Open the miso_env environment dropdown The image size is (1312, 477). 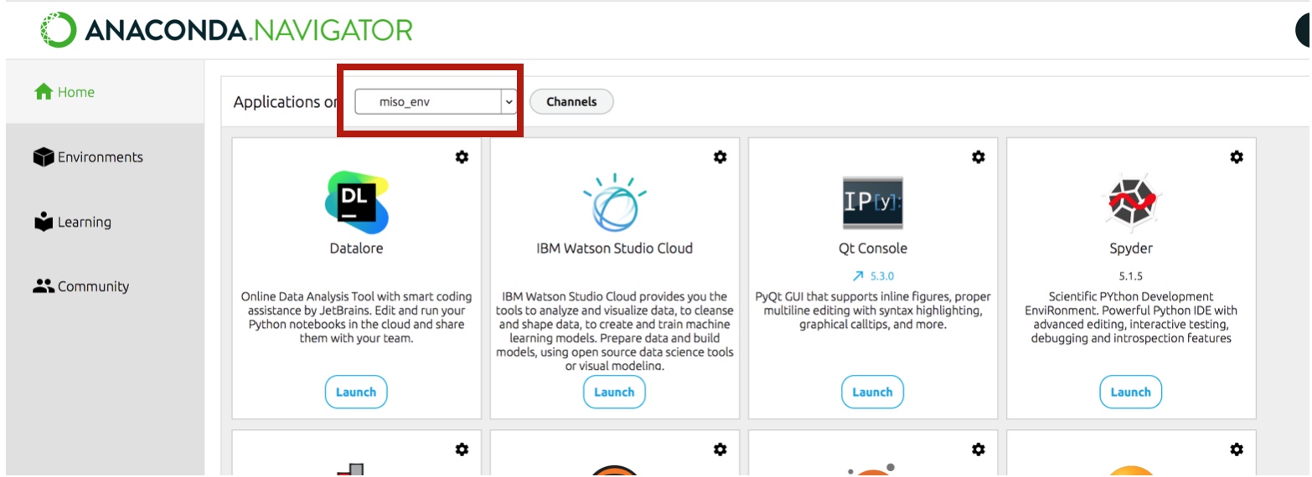click(436, 102)
